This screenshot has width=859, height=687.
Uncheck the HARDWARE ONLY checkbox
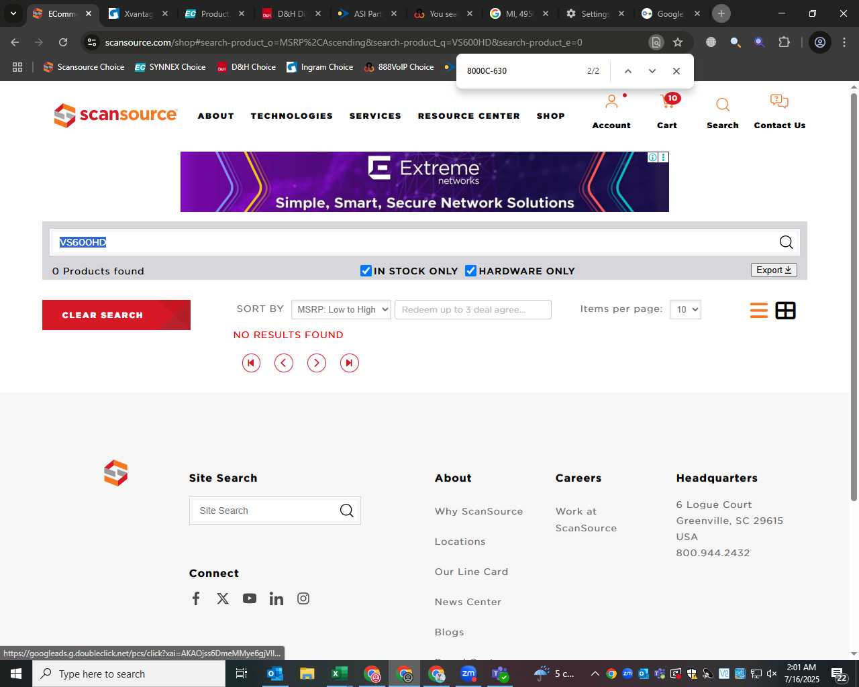tap(470, 270)
